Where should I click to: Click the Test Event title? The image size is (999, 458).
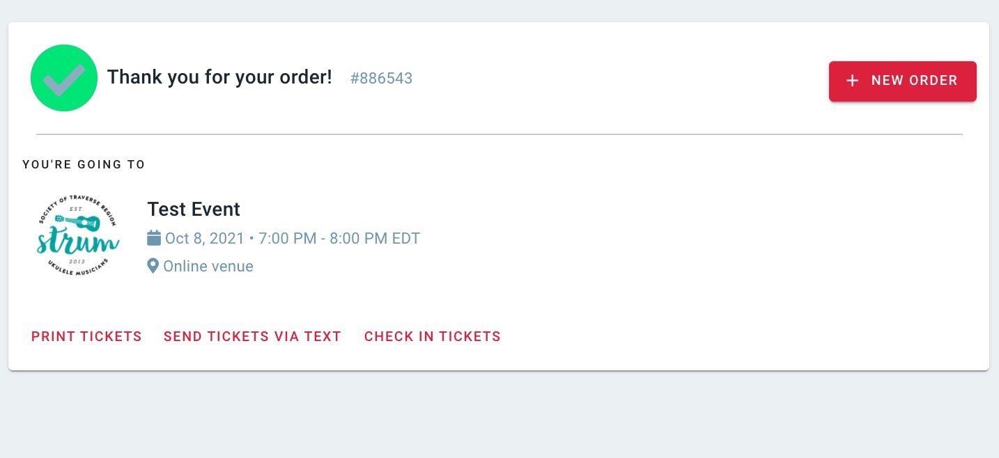tap(194, 209)
